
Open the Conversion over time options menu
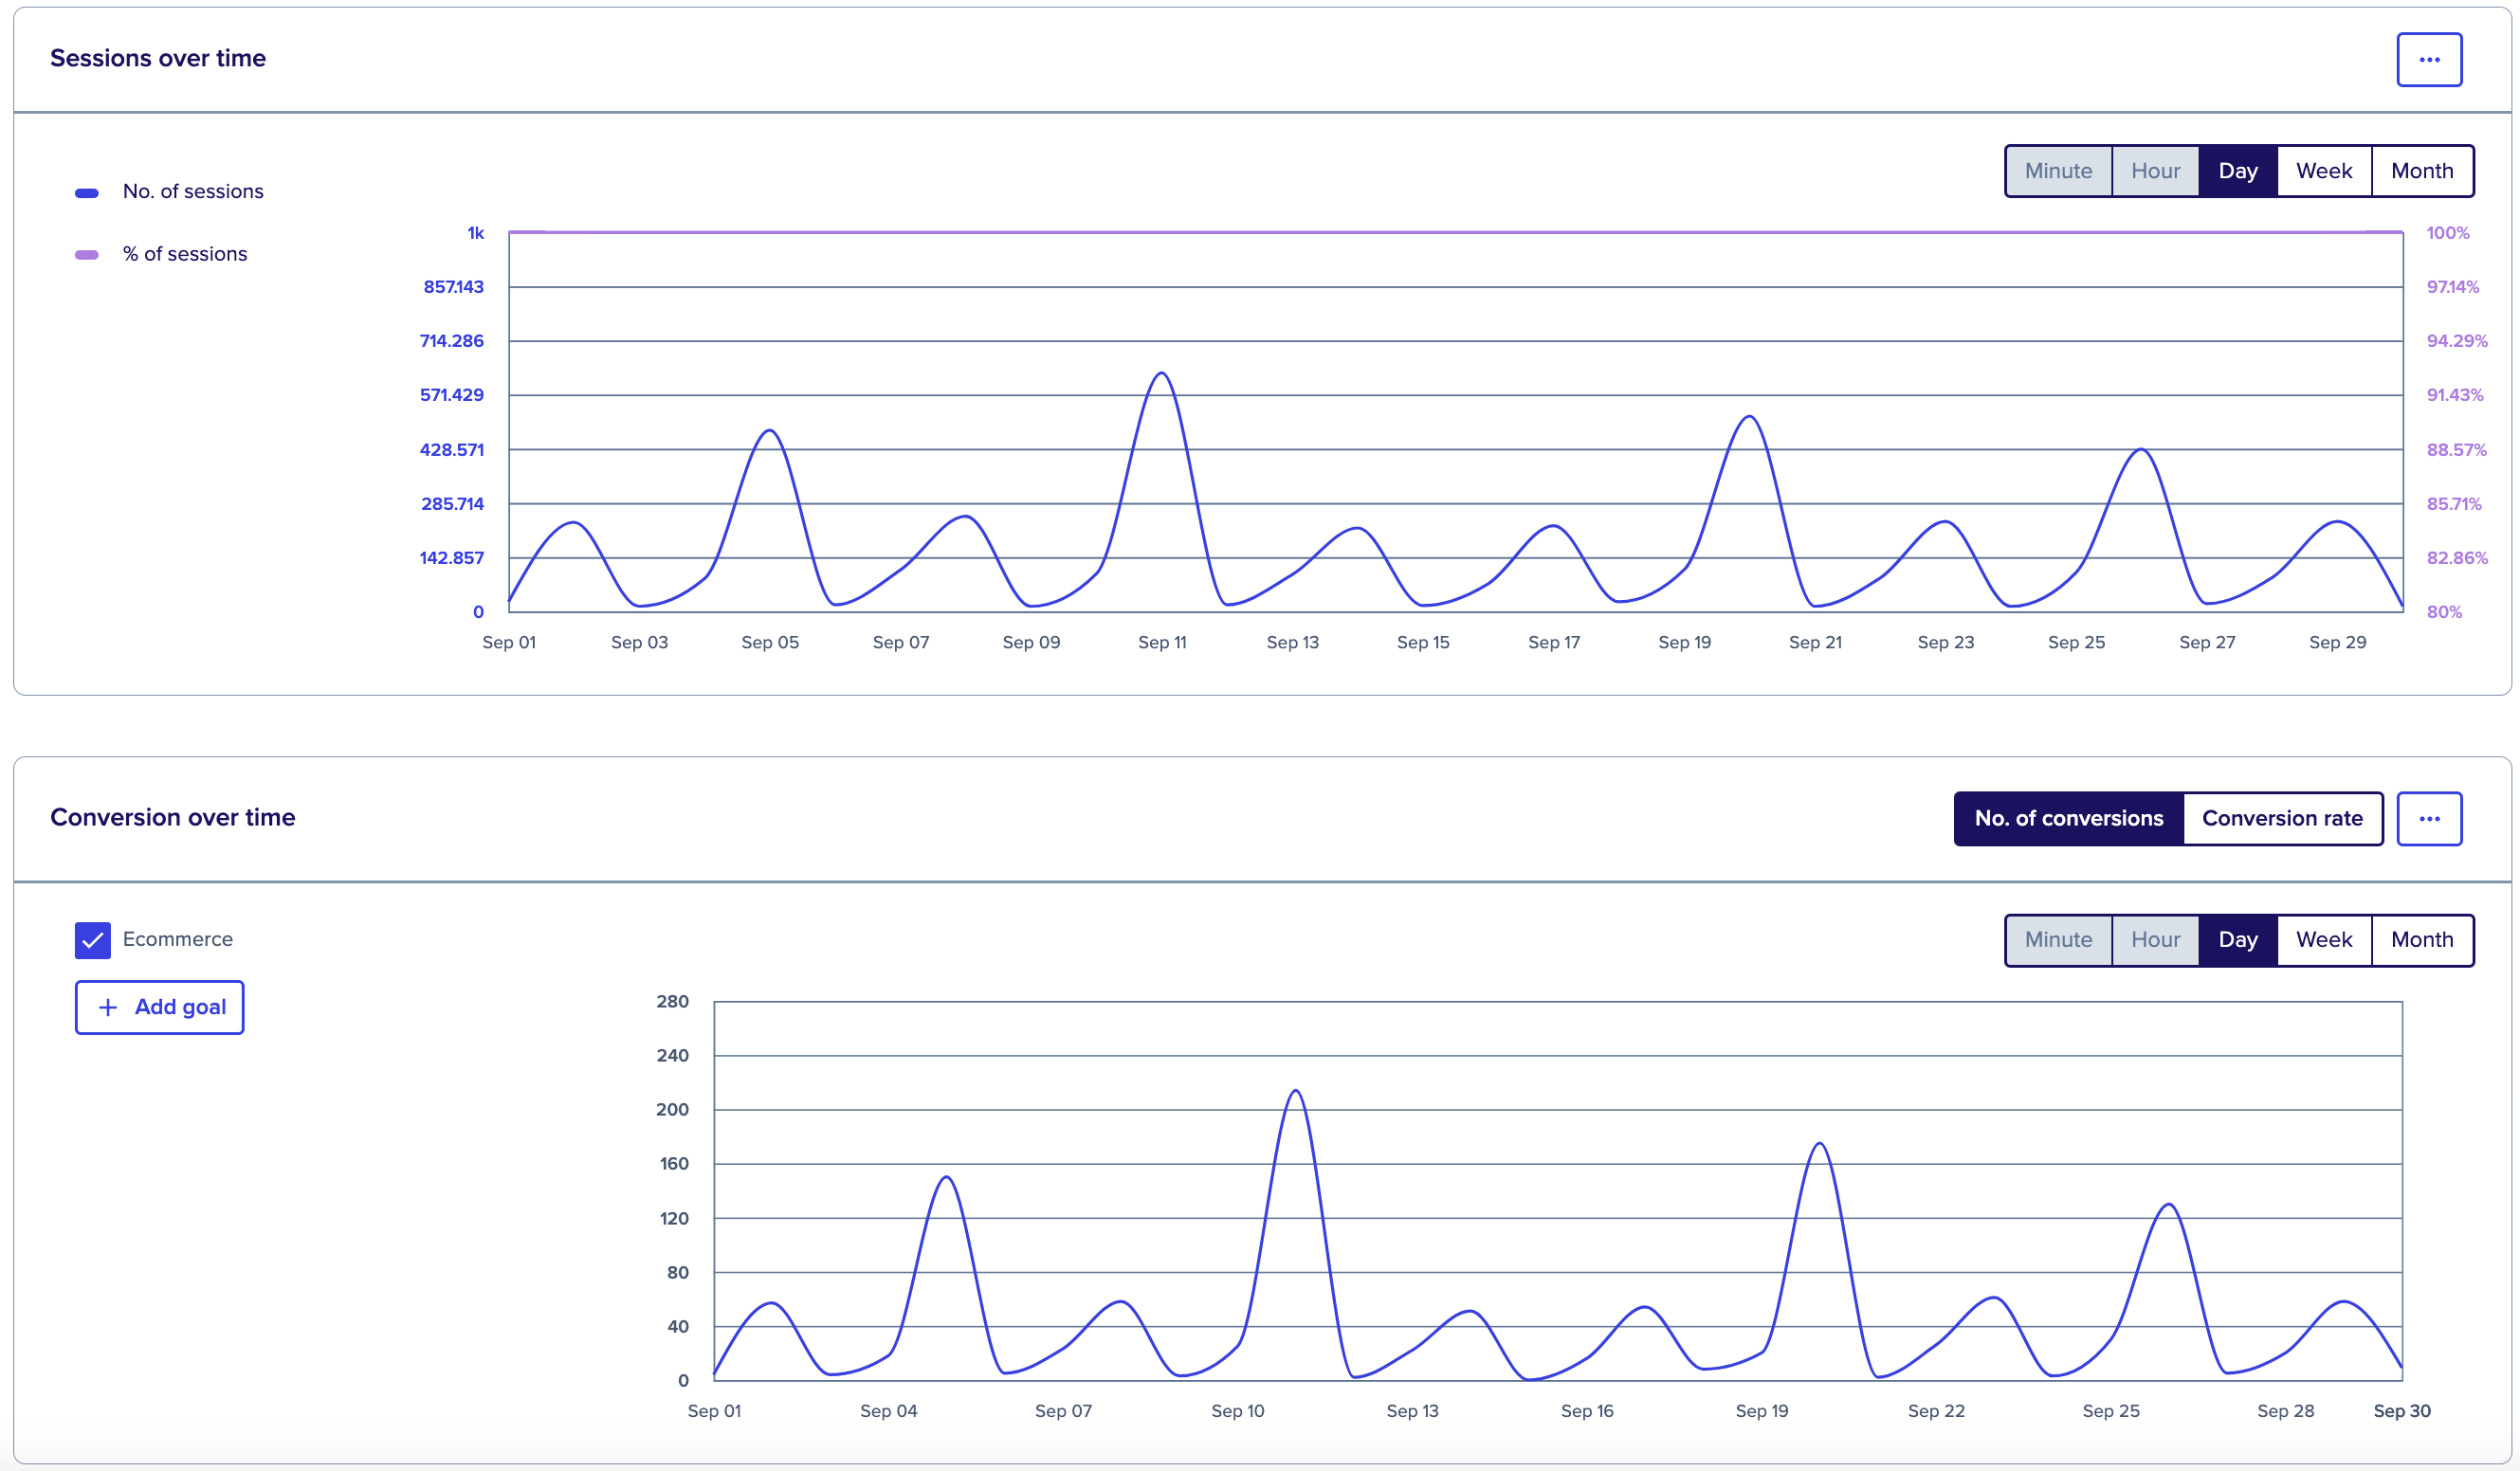2428,818
